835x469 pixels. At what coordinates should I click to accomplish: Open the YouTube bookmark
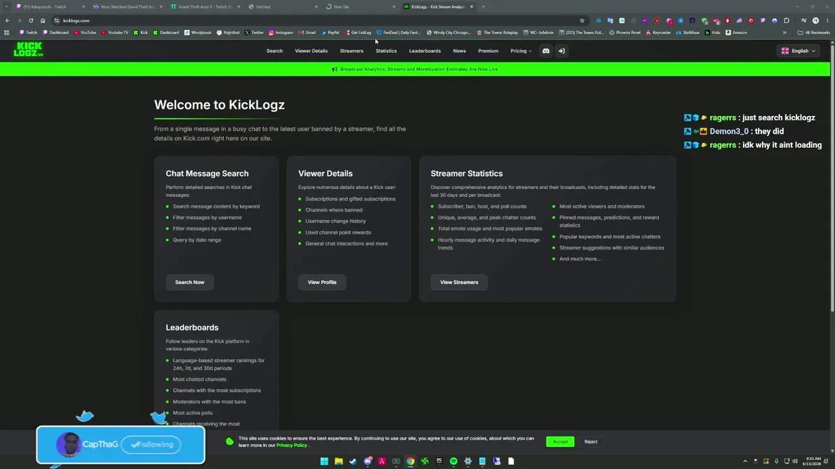(x=85, y=33)
